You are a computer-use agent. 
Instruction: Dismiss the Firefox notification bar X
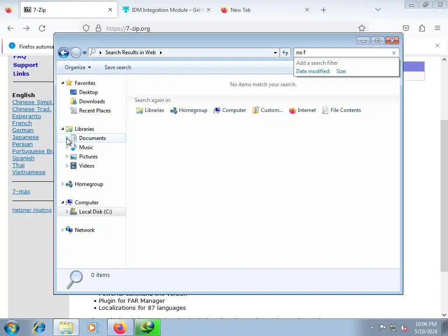pos(437,45)
